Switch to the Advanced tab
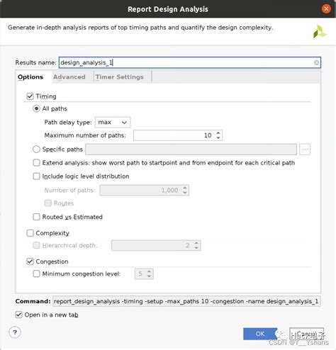Image resolution: width=336 pixels, height=350 pixels. click(x=69, y=77)
